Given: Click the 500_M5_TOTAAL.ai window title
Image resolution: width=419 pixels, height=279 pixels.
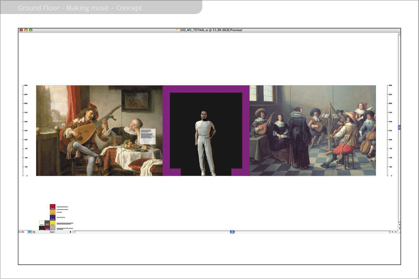Looking at the screenshot, I should [211, 30].
